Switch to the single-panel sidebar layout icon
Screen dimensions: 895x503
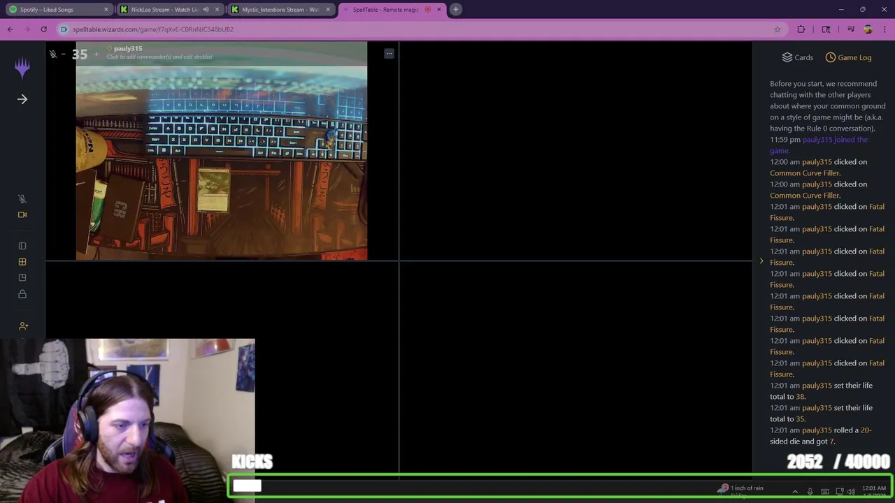click(22, 246)
